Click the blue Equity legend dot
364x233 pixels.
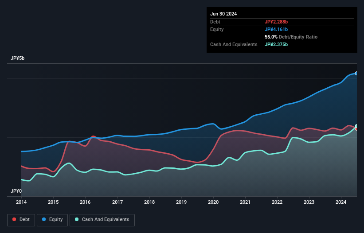click(x=44, y=219)
